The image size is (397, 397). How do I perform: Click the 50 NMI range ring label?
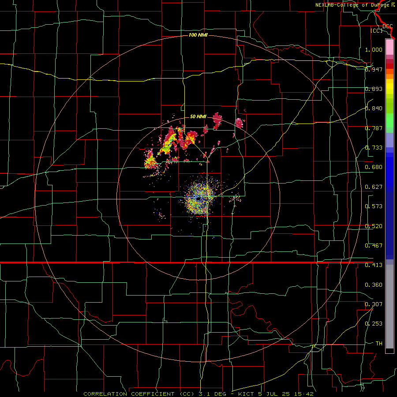(x=198, y=117)
